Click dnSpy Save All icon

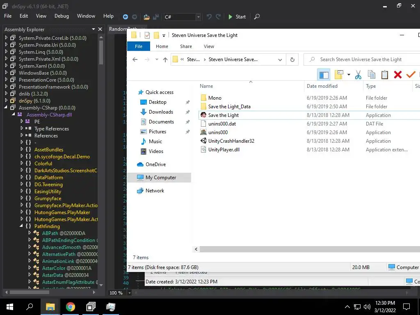click(155, 17)
